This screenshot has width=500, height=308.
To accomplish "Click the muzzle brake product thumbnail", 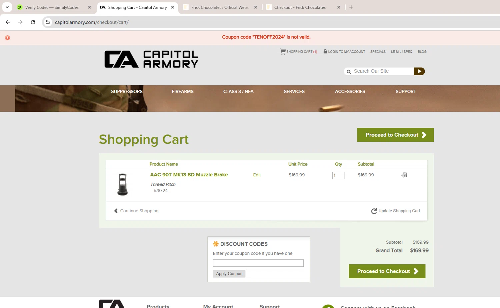I will tap(122, 184).
